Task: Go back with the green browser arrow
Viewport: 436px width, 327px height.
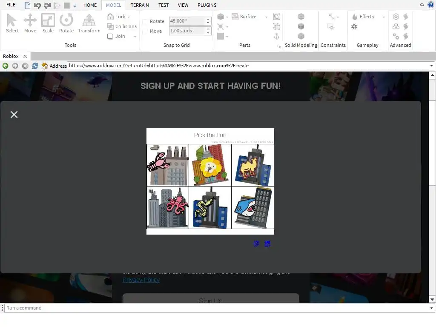Action: point(5,66)
